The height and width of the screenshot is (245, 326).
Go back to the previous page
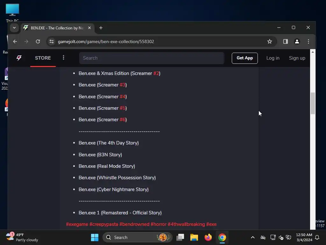[x=15, y=41]
